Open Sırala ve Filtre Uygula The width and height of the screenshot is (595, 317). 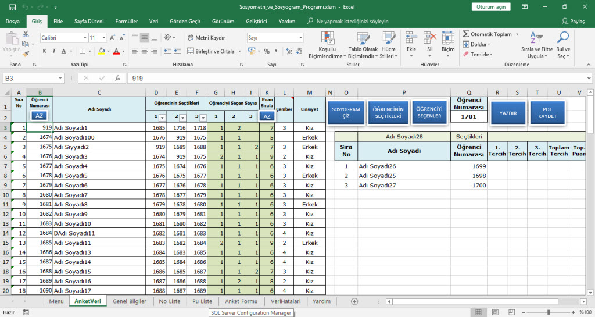tap(537, 45)
